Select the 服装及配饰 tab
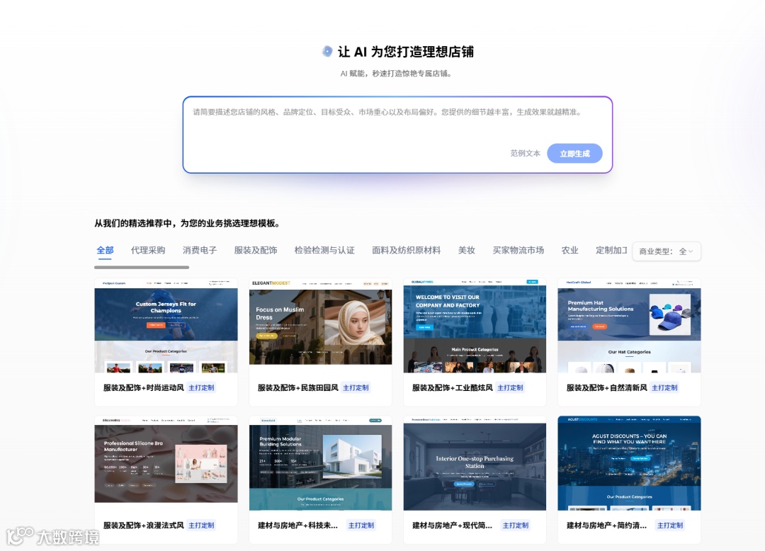The height and width of the screenshot is (551, 765). (256, 250)
